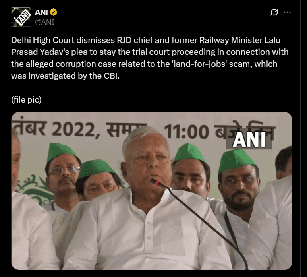Click 'investigated by the CBI' text
Image resolution: width=307 pixels, height=277 pixels.
point(74,76)
